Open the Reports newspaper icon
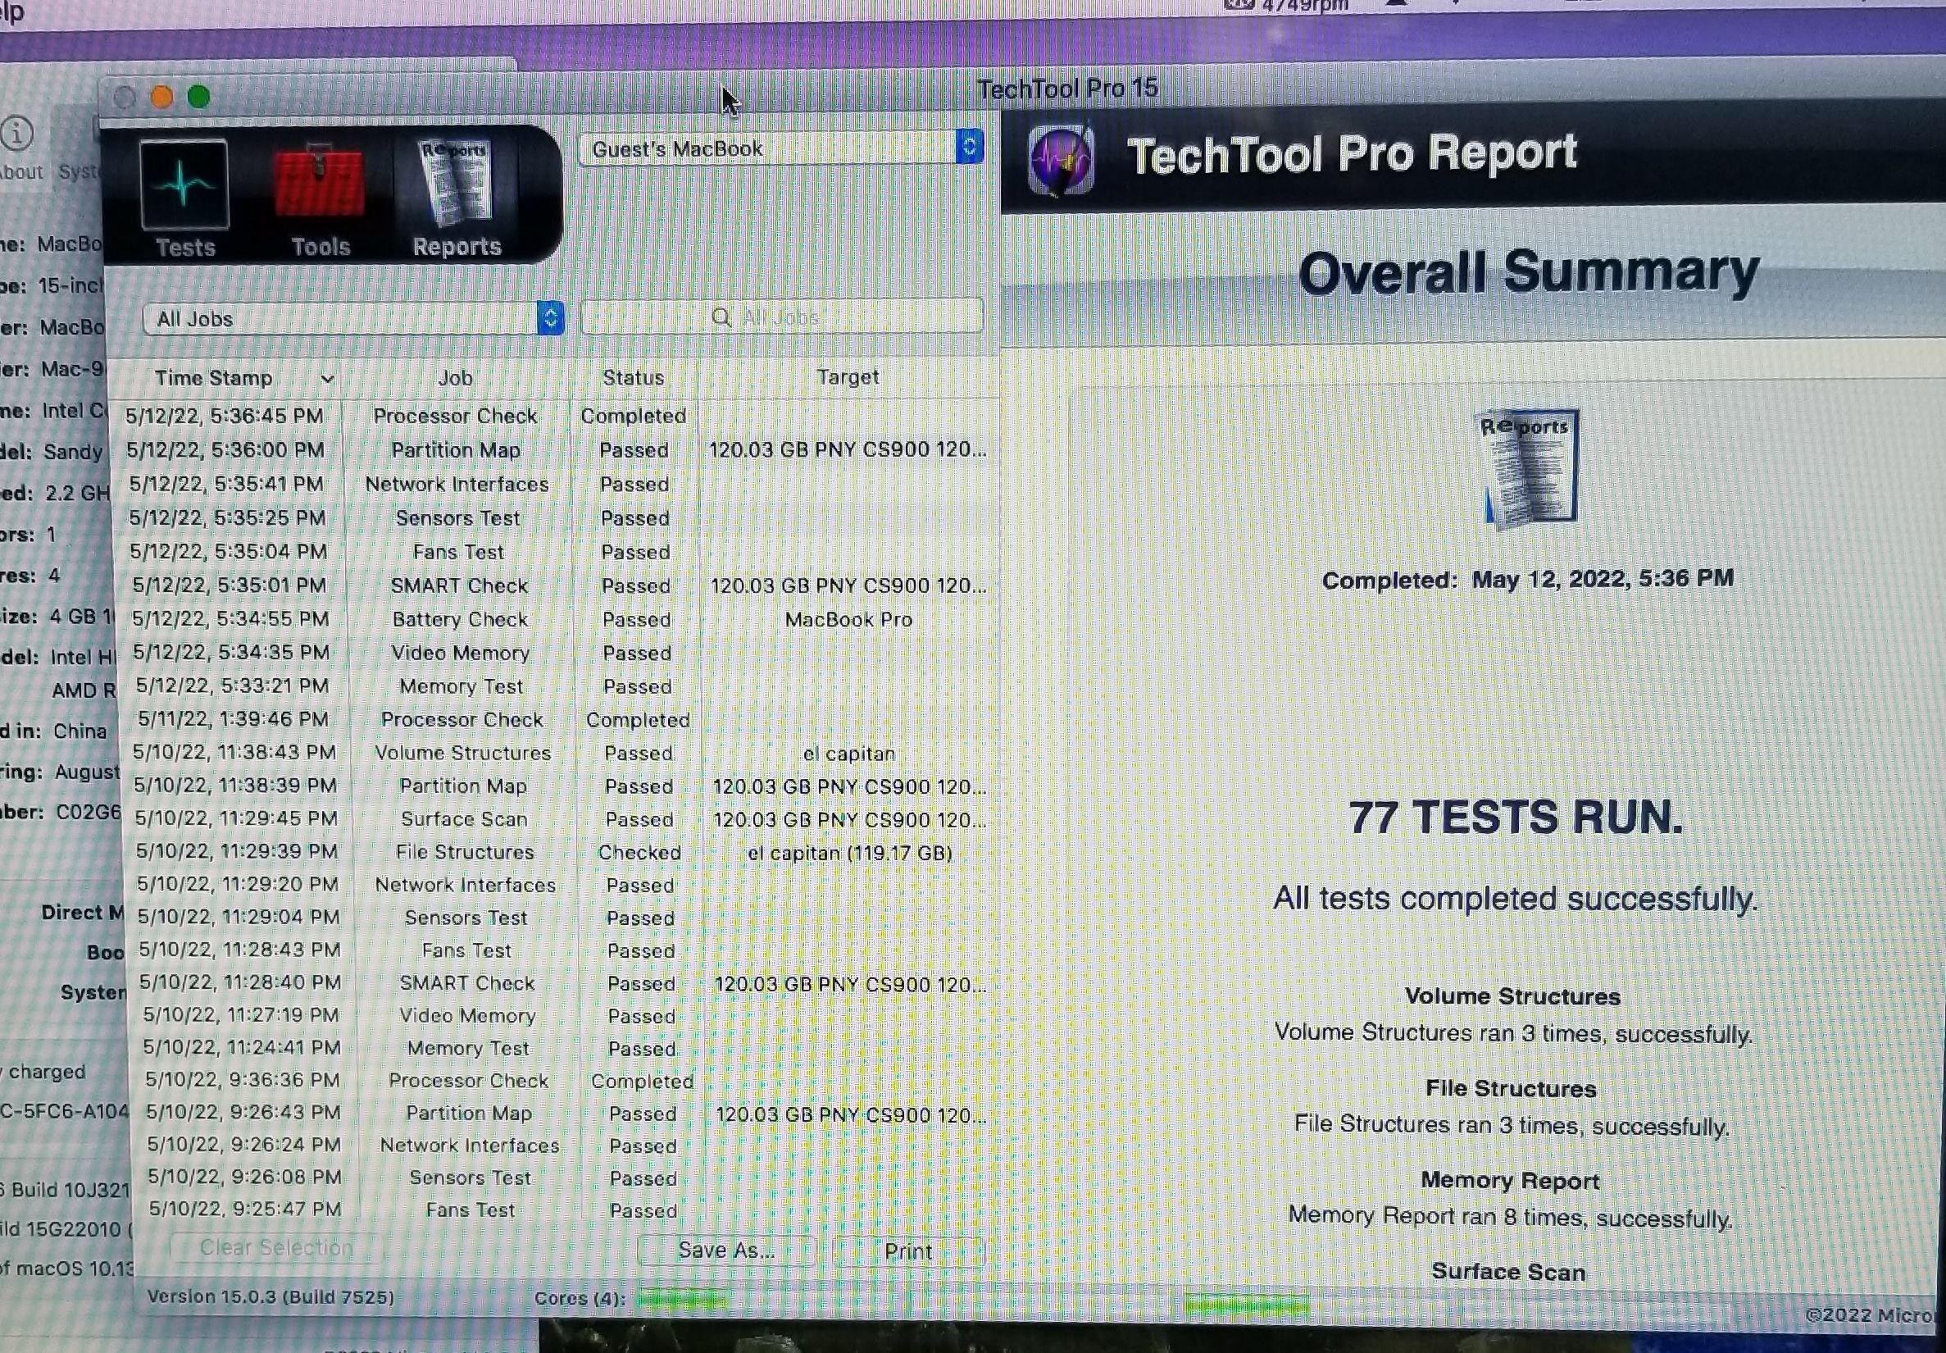Screen dimensions: 1946x1353 point(456,183)
